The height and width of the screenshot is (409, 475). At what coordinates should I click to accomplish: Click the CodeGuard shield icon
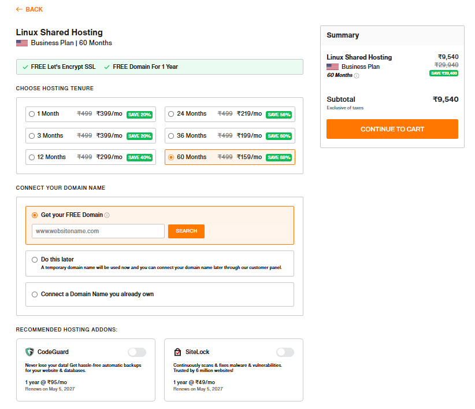pyautogui.click(x=29, y=352)
